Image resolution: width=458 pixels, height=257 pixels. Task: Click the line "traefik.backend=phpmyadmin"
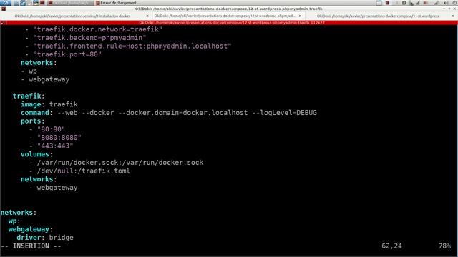[89, 38]
